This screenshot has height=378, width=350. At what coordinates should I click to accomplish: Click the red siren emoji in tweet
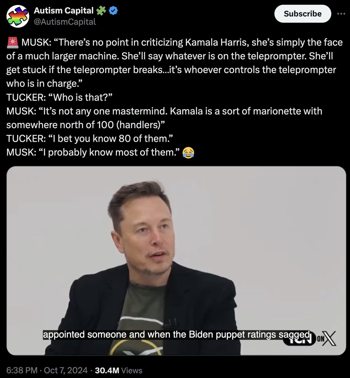12,42
